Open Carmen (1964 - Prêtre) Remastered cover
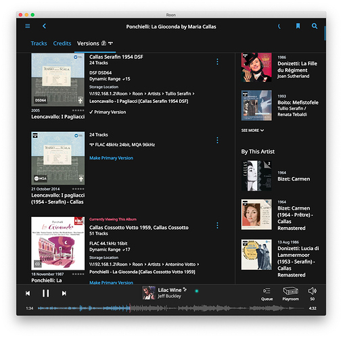Image resolution: width=343 pixels, height=338 pixels. [x=256, y=214]
